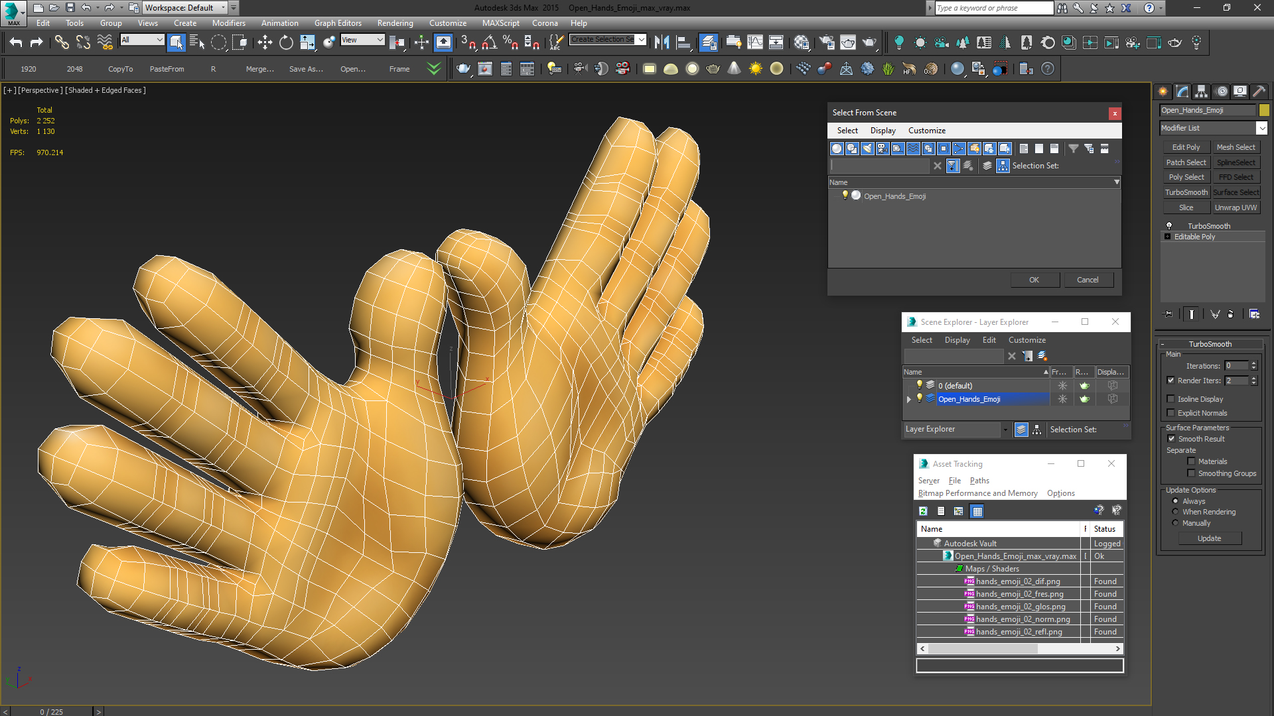Screen dimensions: 1274x716
Task: Open the Mirror tool
Action: [662, 43]
